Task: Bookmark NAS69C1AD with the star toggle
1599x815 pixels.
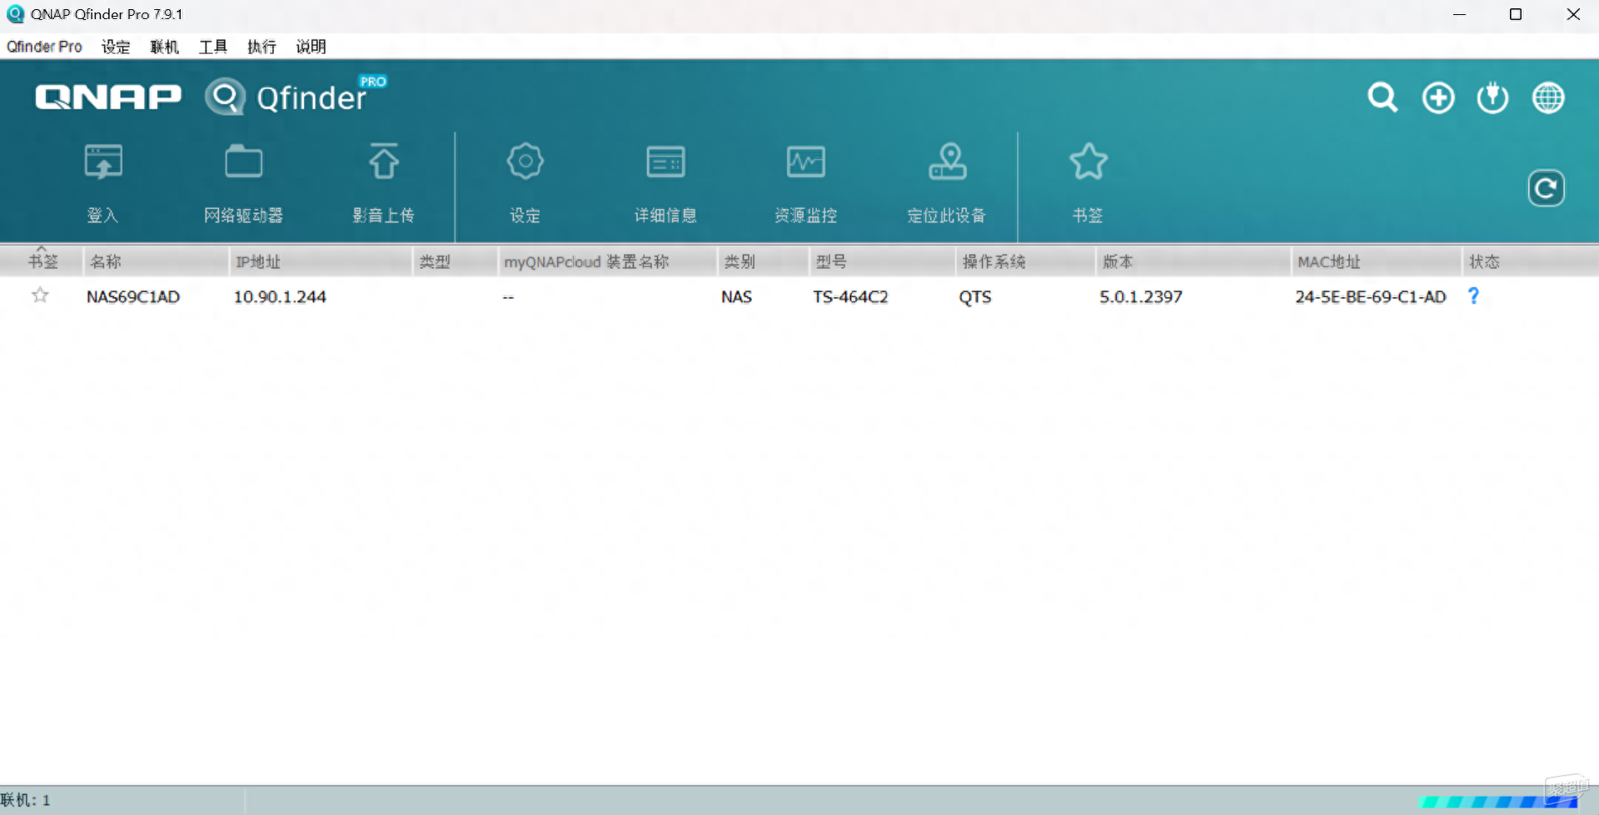Action: [40, 295]
